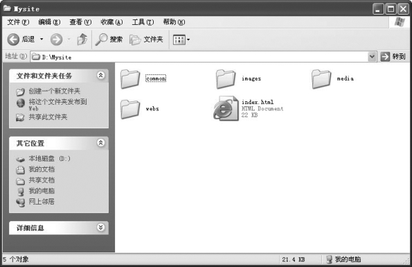Open the Search (搜索) magnifier tool
This screenshot has height=267, width=412.
(x=101, y=40)
